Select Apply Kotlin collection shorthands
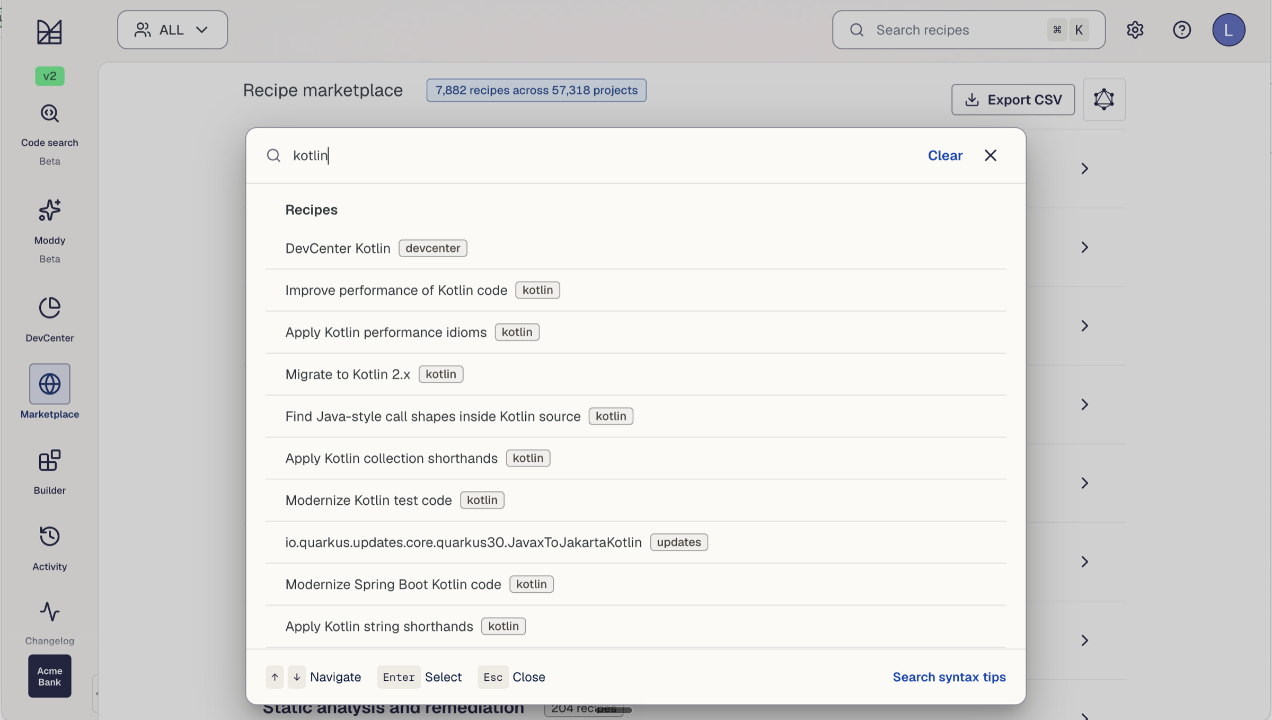Image resolution: width=1272 pixels, height=720 pixels. pos(635,458)
